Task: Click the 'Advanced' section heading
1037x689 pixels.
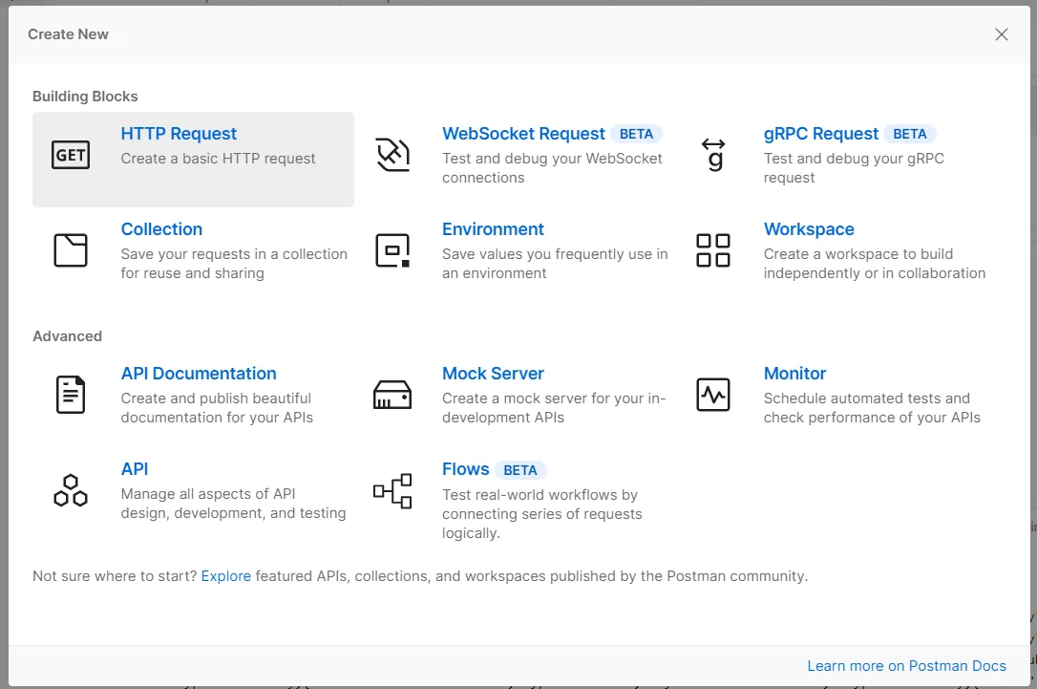Action: pyautogui.click(x=68, y=335)
